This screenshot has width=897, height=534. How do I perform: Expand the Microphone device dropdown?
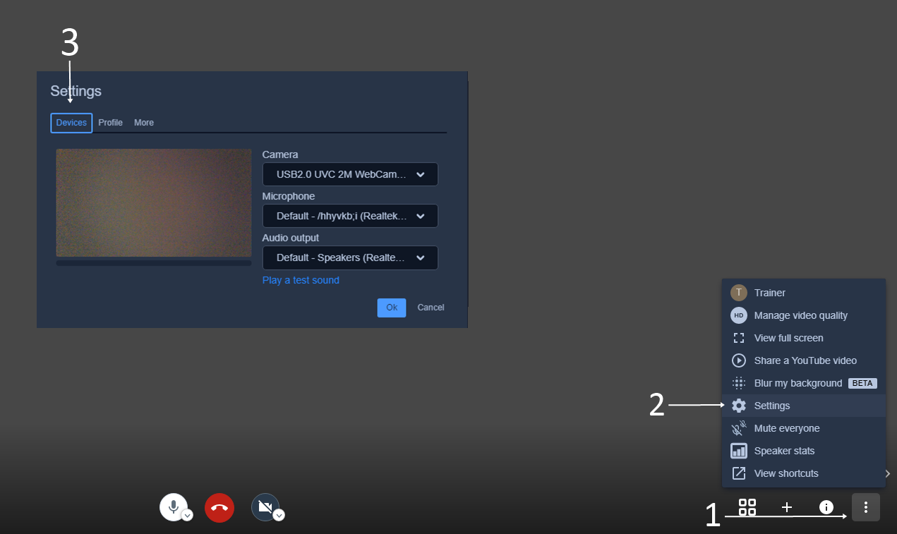(x=350, y=216)
